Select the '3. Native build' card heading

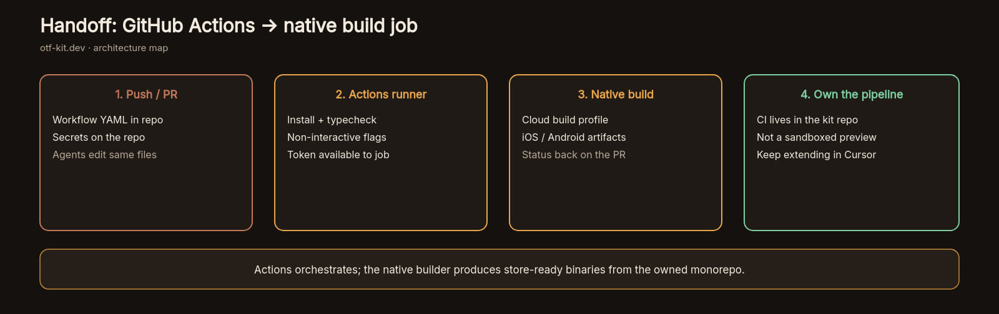616,94
